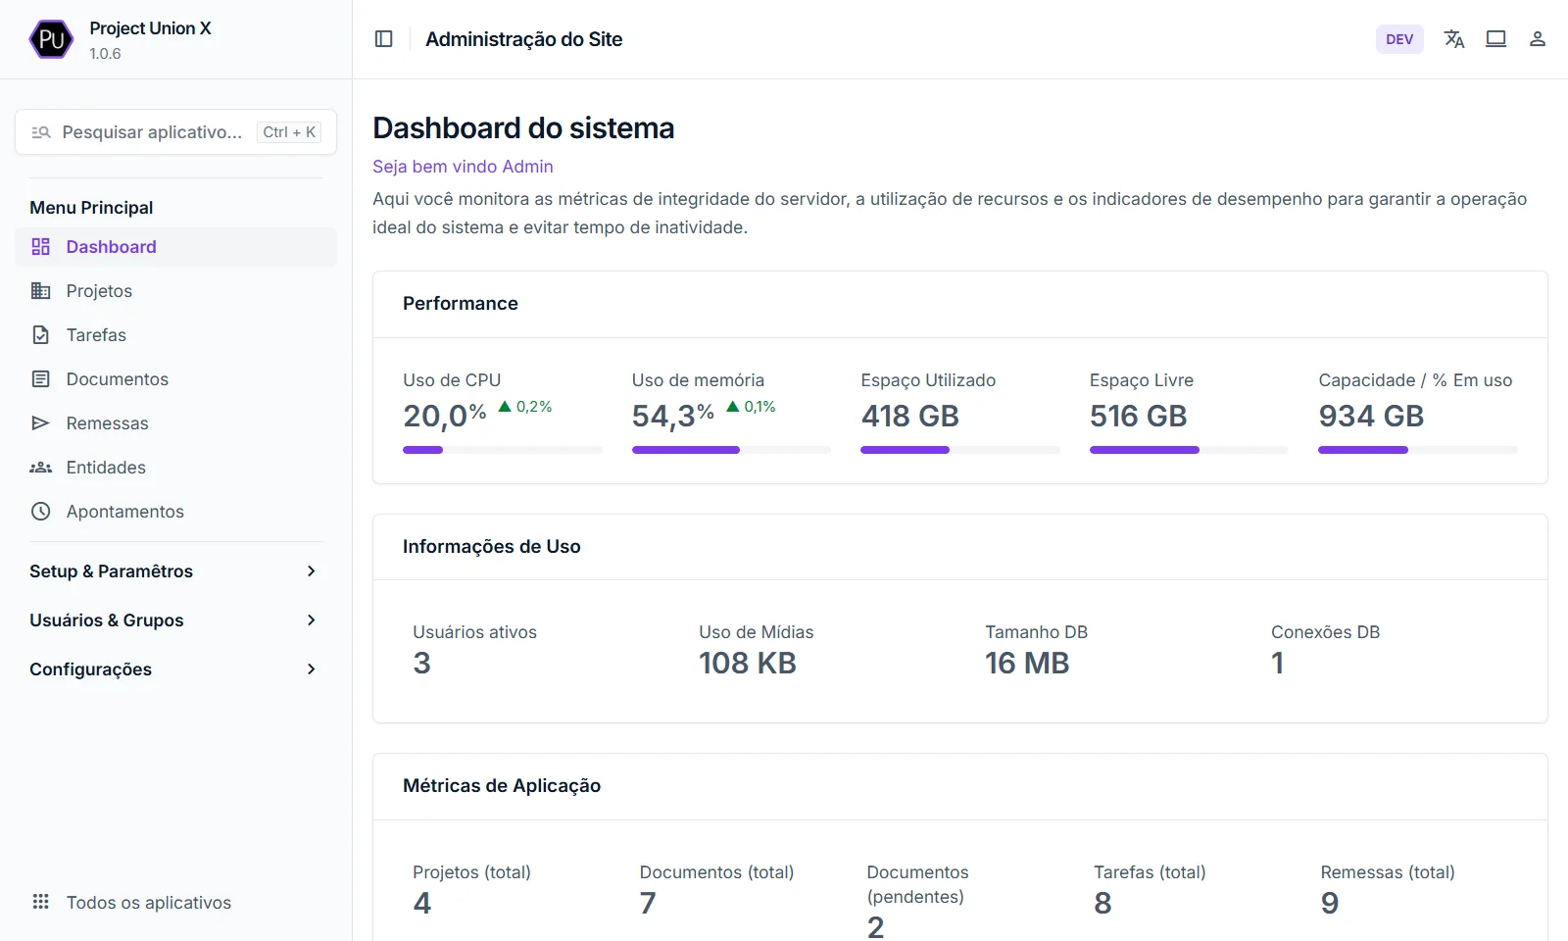Screen dimensions: 1568x941
Task: Click the Project Union X logo
Action: pyautogui.click(x=51, y=40)
